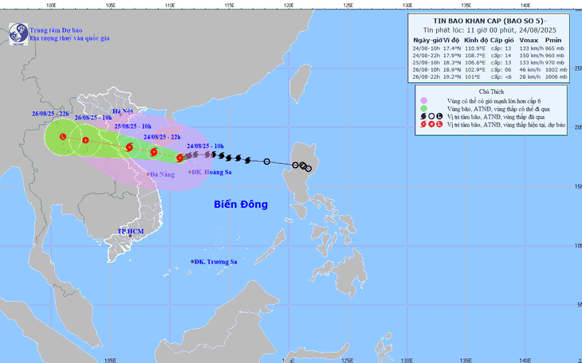
Task: Click the legend text 'Vùng có thể có gió mạnh lớn hơn cấp 6'
Action: (494, 101)
